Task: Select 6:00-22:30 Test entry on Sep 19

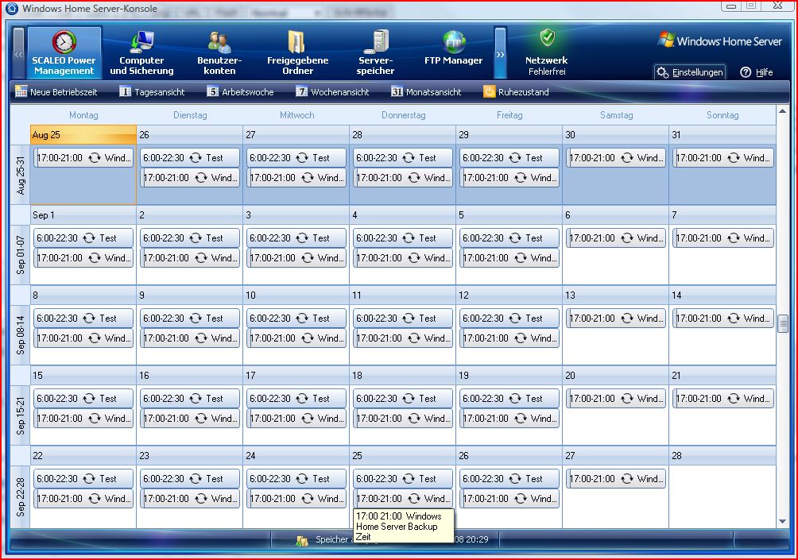Action: click(509, 398)
